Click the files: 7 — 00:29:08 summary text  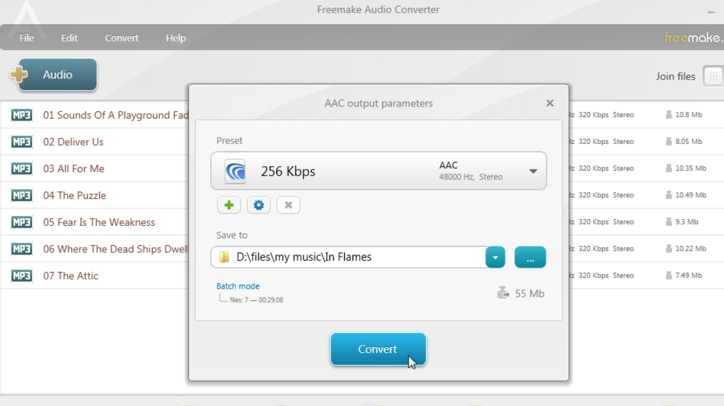[257, 299]
